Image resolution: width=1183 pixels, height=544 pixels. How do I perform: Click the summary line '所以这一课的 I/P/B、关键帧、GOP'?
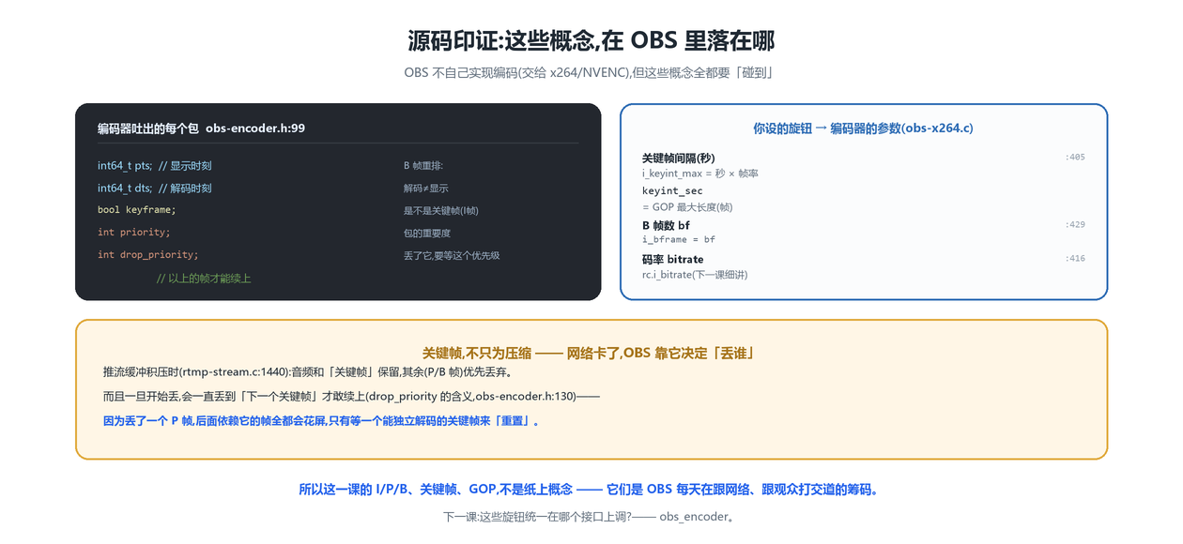point(591,490)
